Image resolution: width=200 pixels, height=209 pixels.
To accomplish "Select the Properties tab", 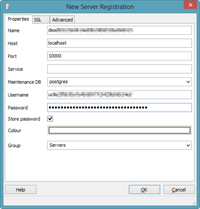I will [19, 19].
